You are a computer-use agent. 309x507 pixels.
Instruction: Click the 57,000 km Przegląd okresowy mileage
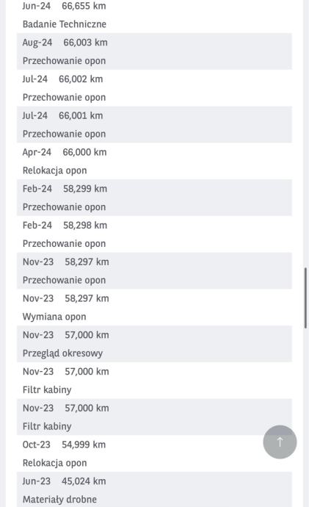87,335
